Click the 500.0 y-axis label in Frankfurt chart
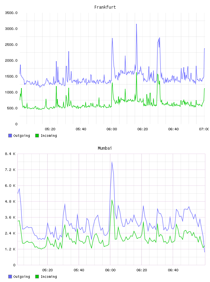 click(12, 108)
